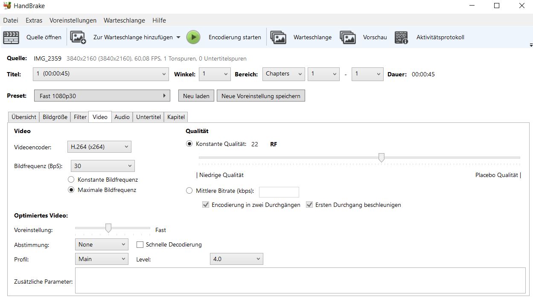This screenshot has height=299, width=533.
Task: Enable the Schnelle Decodierung checkbox
Action: pos(140,245)
